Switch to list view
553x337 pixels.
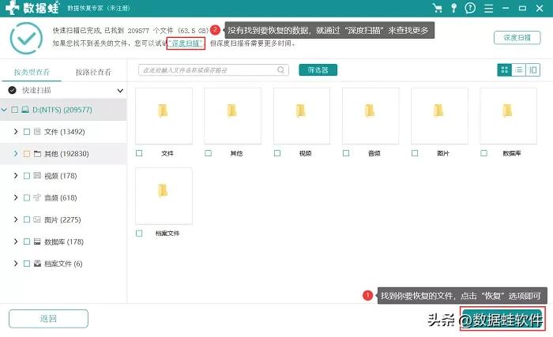(x=518, y=69)
